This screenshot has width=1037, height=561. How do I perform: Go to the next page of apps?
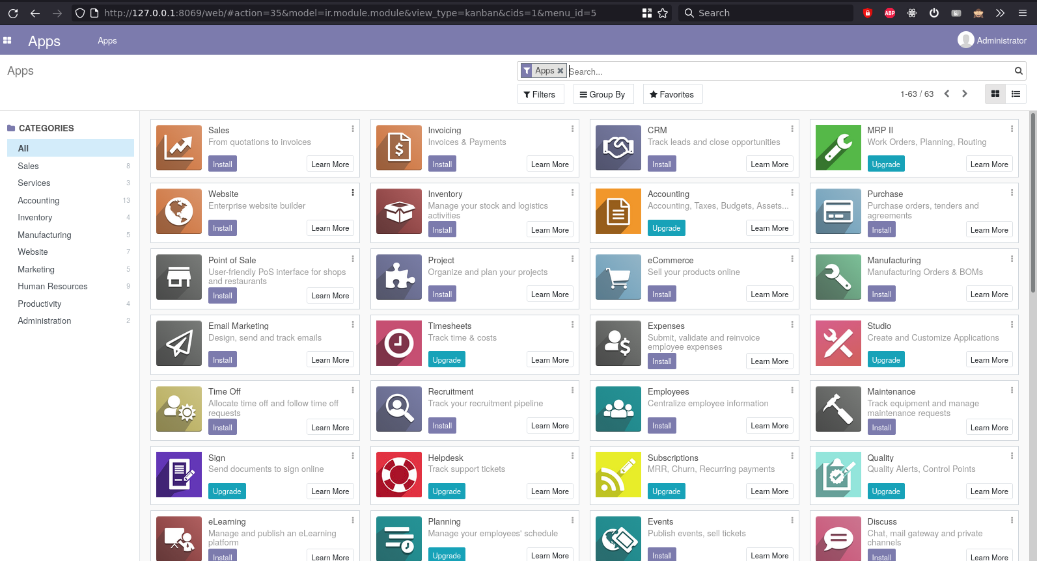965,94
